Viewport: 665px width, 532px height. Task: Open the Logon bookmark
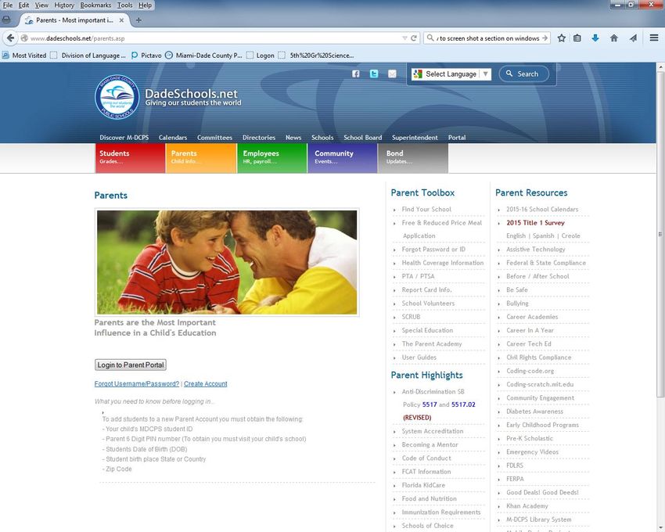coord(261,55)
